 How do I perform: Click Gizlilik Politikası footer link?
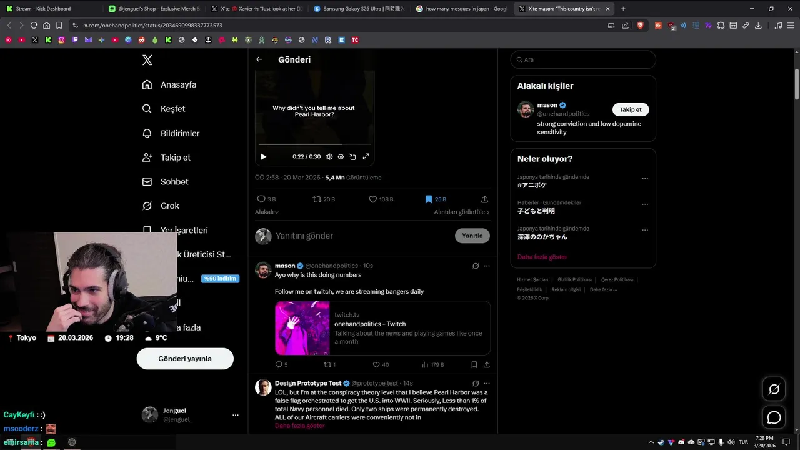(574, 279)
